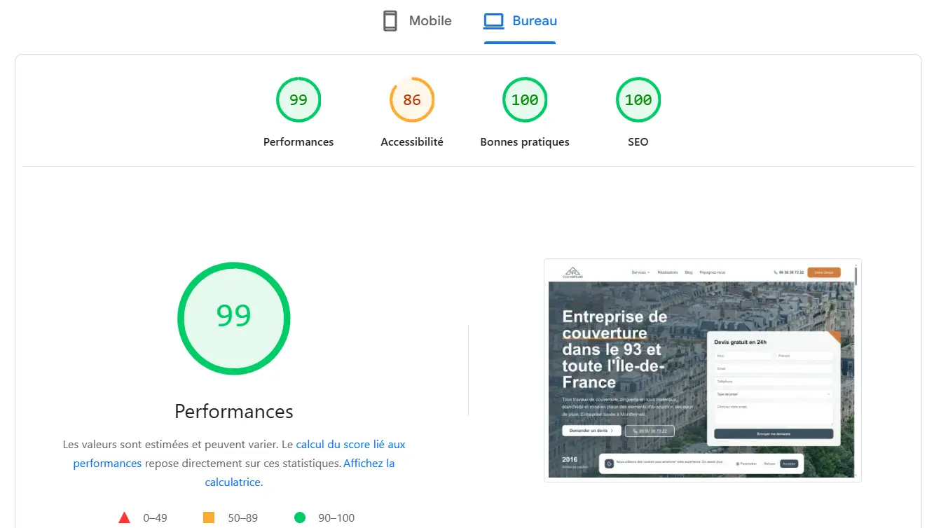This screenshot has height=528, width=934.
Task: Click the orange Devis Gratuit button in the screenshot
Action: [823, 272]
